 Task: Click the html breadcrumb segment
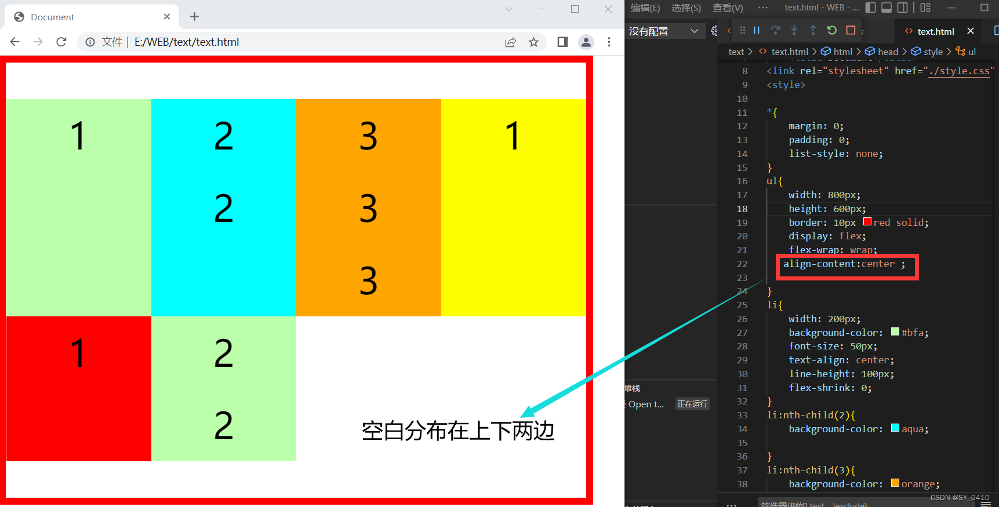click(x=843, y=52)
